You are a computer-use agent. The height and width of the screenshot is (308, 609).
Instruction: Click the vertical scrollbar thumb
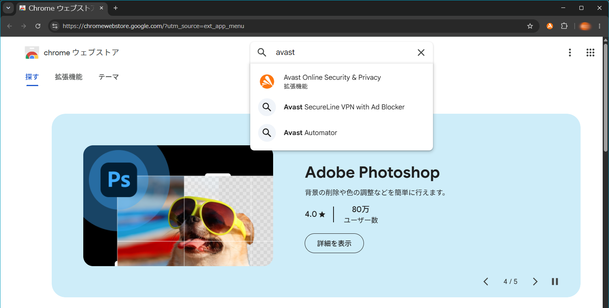pos(605,98)
